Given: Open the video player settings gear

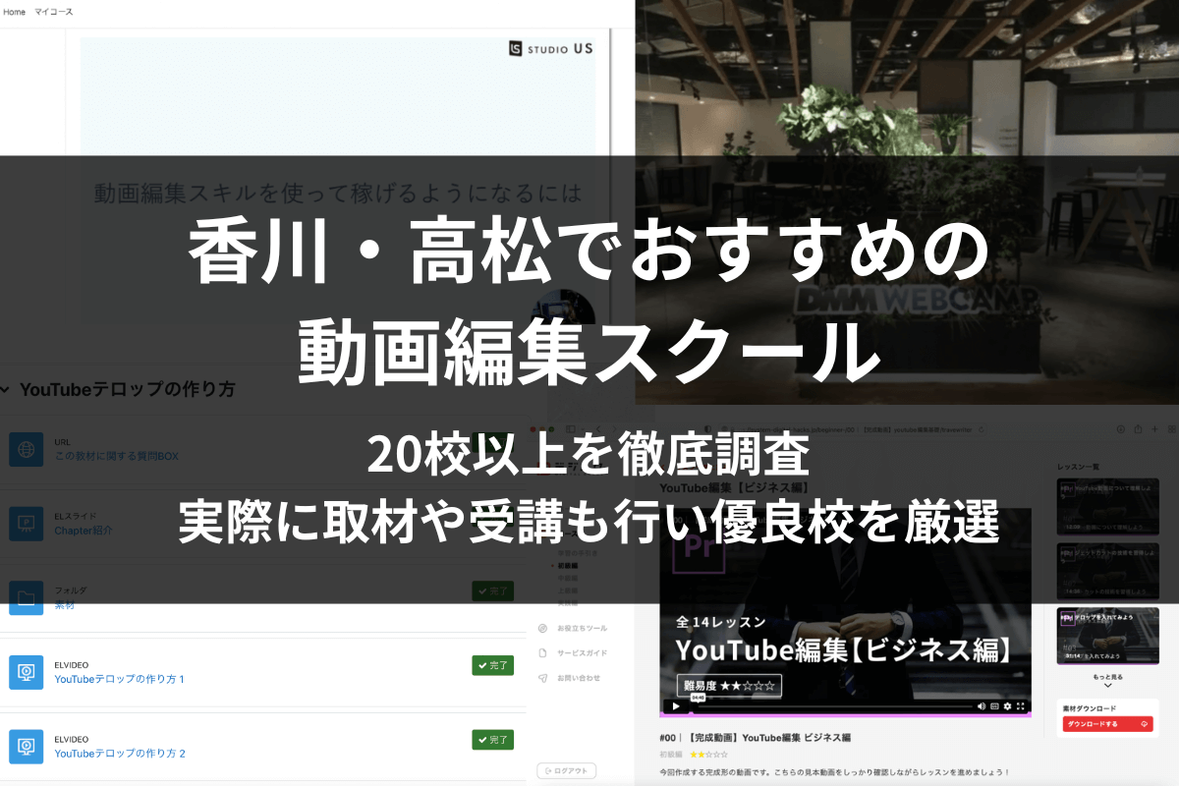Looking at the screenshot, I should (x=1007, y=706).
